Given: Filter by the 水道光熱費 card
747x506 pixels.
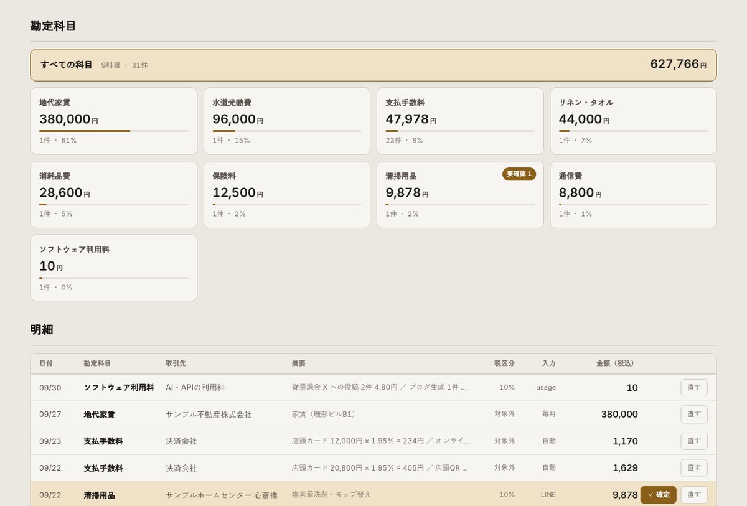Looking at the screenshot, I should pos(287,121).
